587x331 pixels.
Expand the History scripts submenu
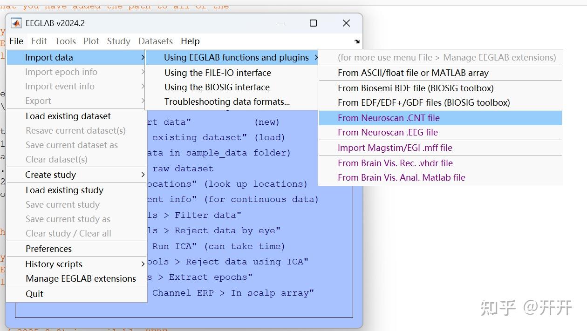pos(76,264)
